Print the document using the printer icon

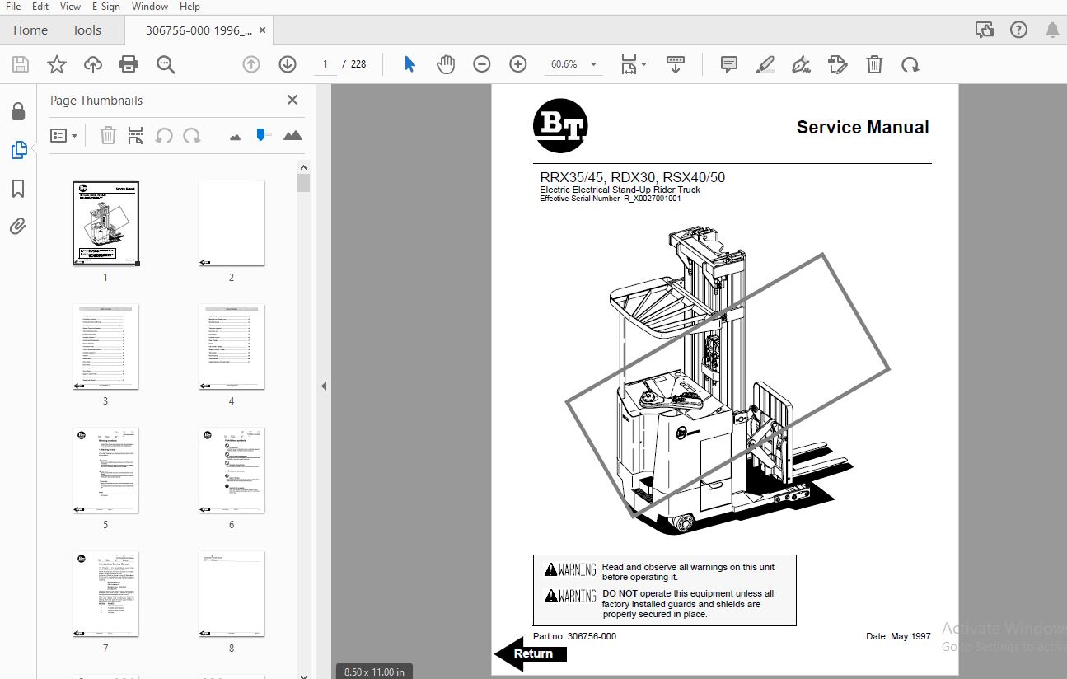point(129,64)
